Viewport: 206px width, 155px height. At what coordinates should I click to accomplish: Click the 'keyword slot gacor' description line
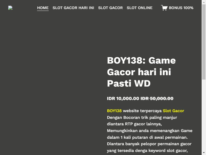click(147, 151)
